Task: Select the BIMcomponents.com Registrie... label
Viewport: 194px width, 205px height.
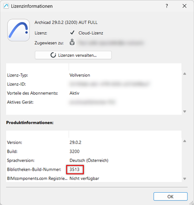Action: pyautogui.click(x=37, y=178)
